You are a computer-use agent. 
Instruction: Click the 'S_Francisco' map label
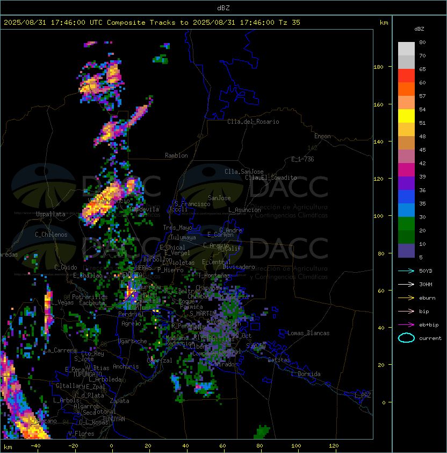pos(192,204)
